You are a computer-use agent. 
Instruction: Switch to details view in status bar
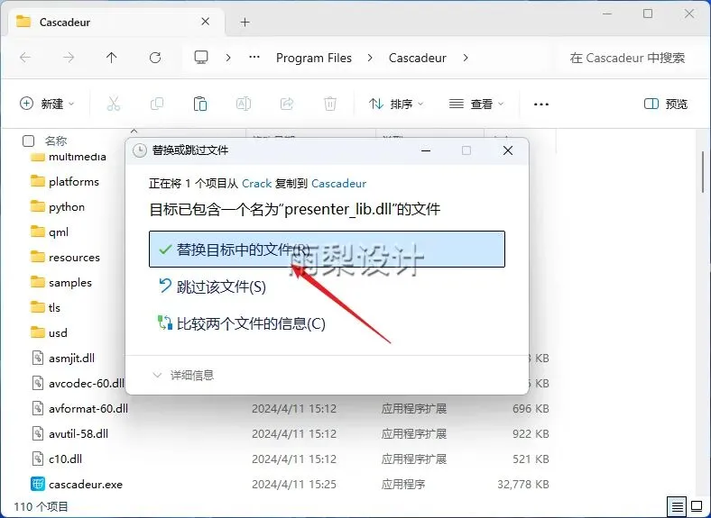678,506
